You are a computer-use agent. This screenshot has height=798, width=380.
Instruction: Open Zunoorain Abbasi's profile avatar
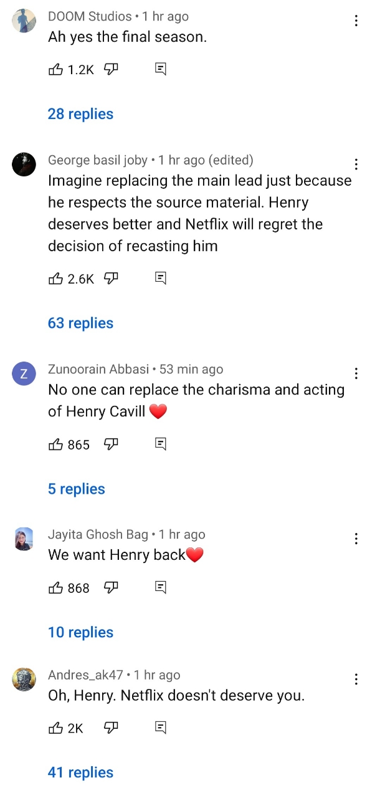(x=24, y=374)
